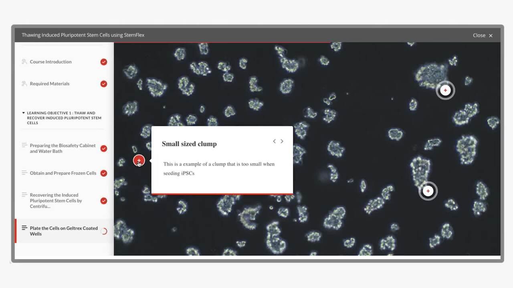Open Preparing the Biosafety Cabinet lesson
Image resolution: width=513 pixels, height=288 pixels.
pyautogui.click(x=63, y=148)
